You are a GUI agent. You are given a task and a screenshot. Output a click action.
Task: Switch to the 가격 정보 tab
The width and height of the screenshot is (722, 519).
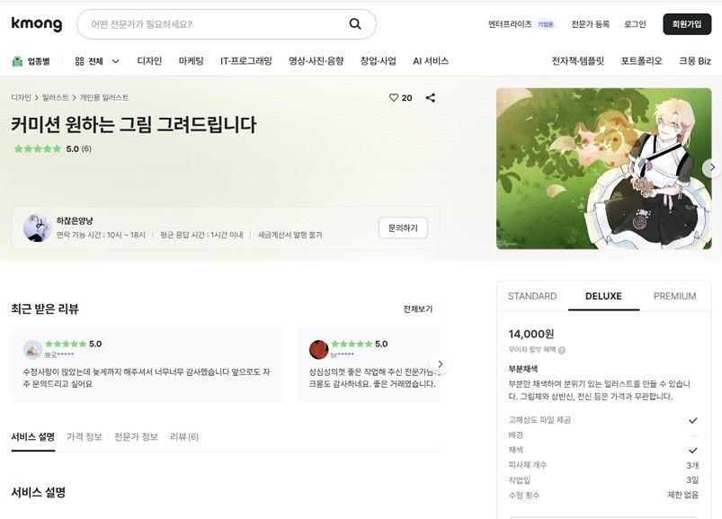(x=85, y=436)
